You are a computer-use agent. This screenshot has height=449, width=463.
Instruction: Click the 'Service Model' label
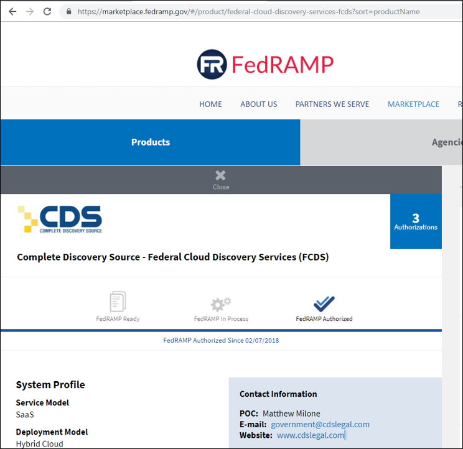(x=42, y=403)
